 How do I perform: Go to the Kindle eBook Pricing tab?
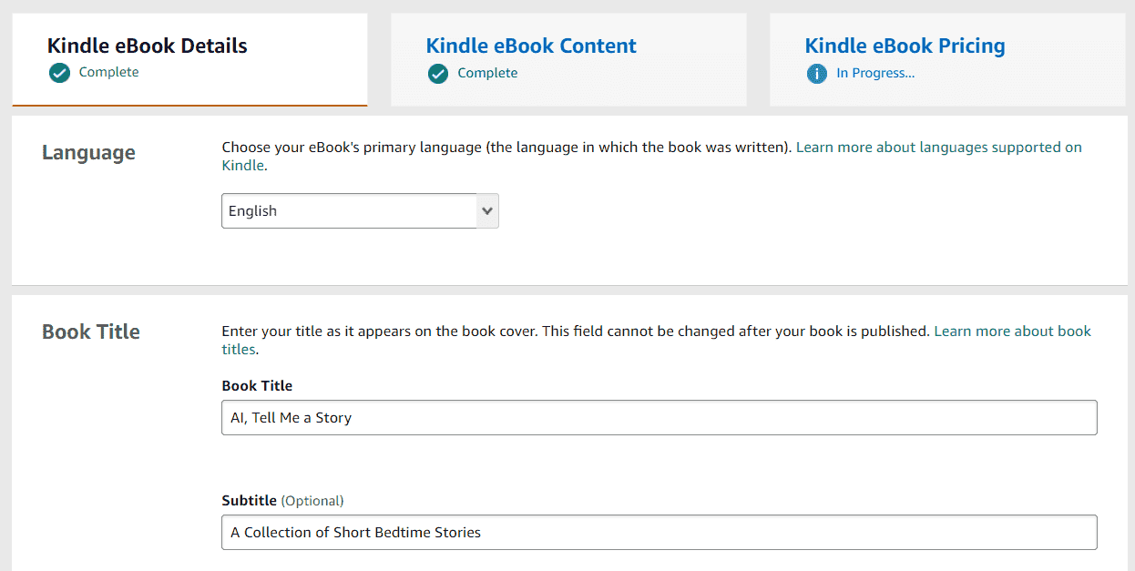[x=947, y=59]
